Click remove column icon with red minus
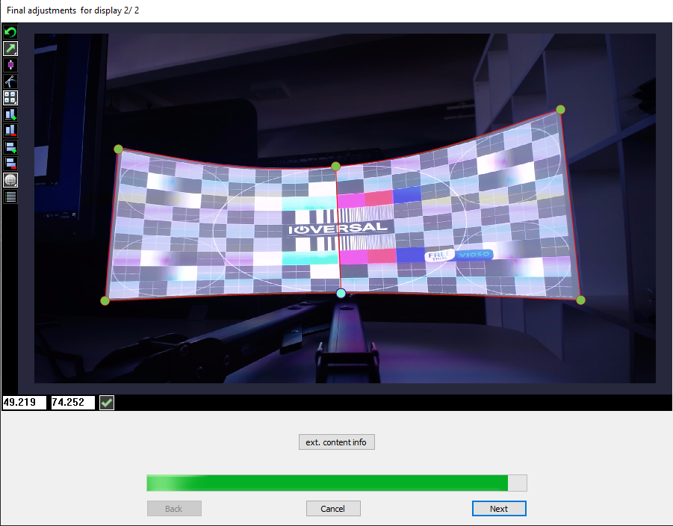673x526 pixels. click(x=10, y=131)
